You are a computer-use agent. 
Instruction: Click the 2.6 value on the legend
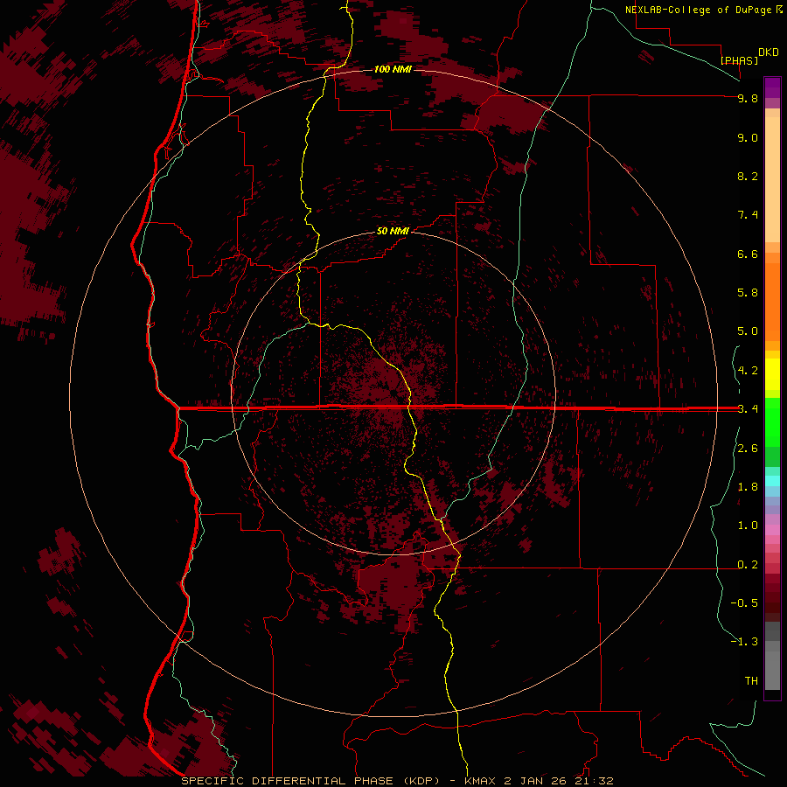pos(748,449)
